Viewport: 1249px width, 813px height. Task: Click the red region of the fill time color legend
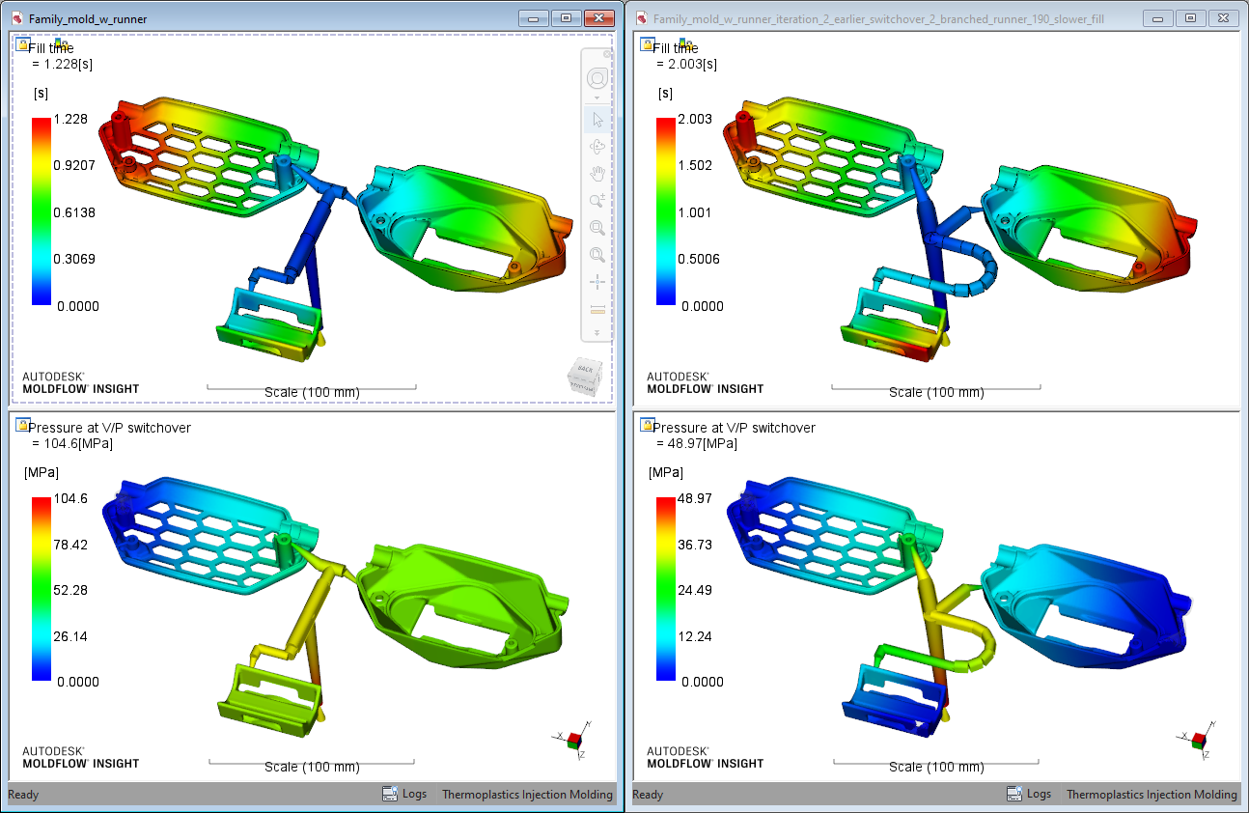[x=40, y=126]
